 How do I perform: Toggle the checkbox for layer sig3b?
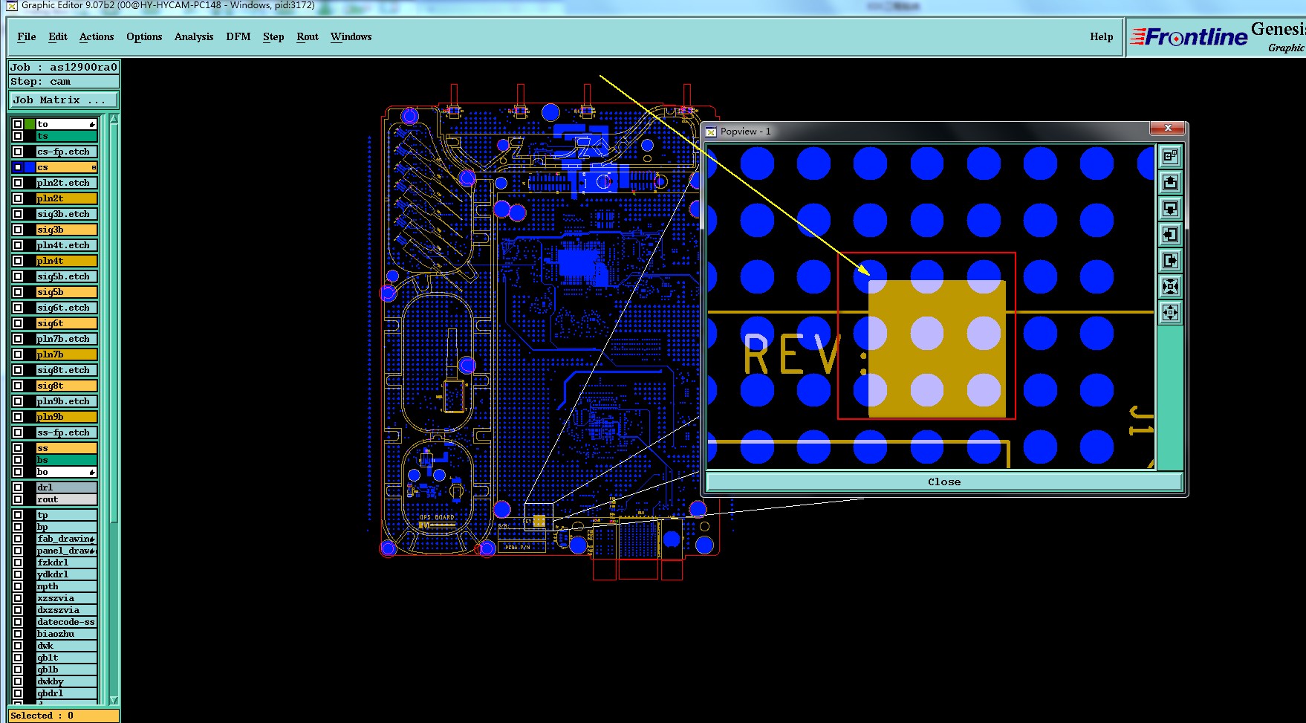tap(18, 230)
